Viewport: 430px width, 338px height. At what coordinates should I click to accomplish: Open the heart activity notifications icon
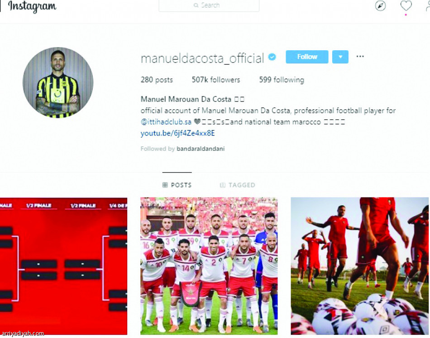[x=406, y=5]
